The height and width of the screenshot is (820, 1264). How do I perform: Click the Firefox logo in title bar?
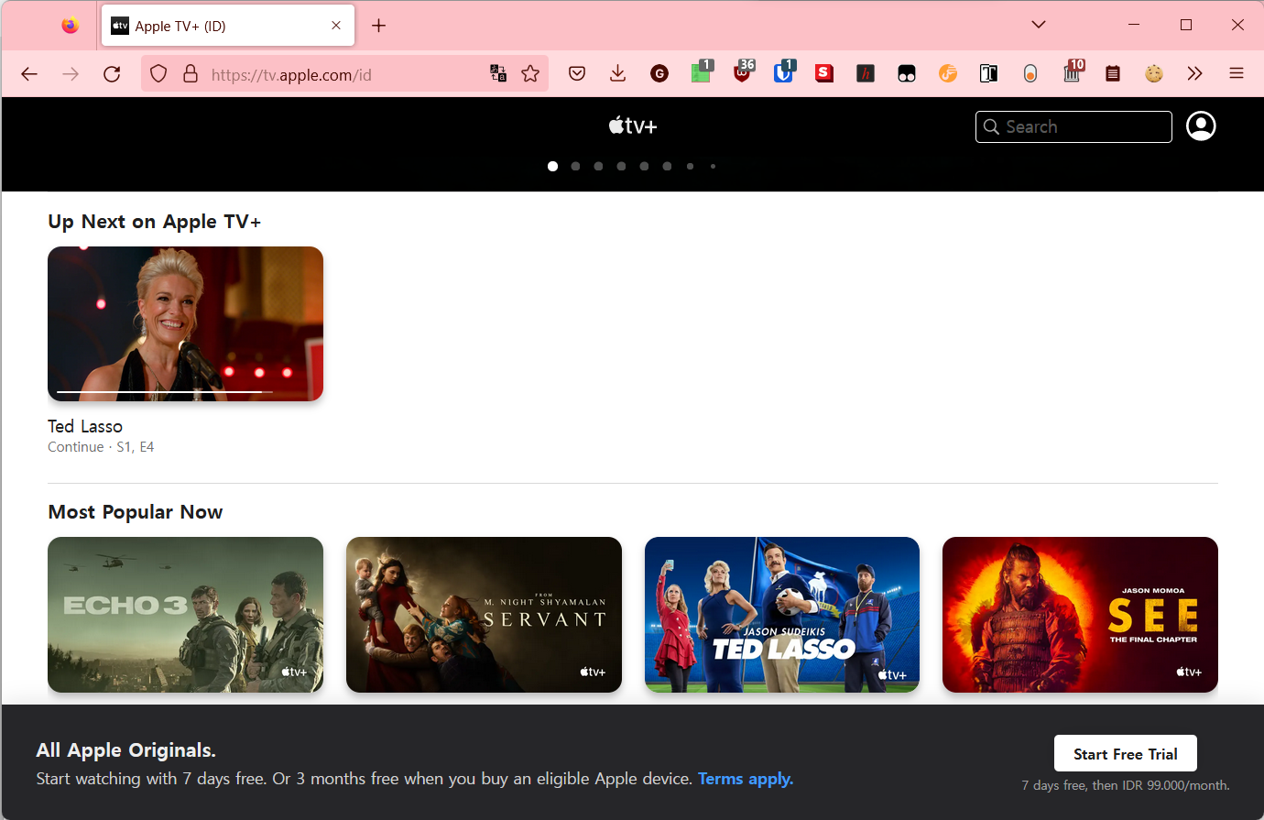click(71, 26)
